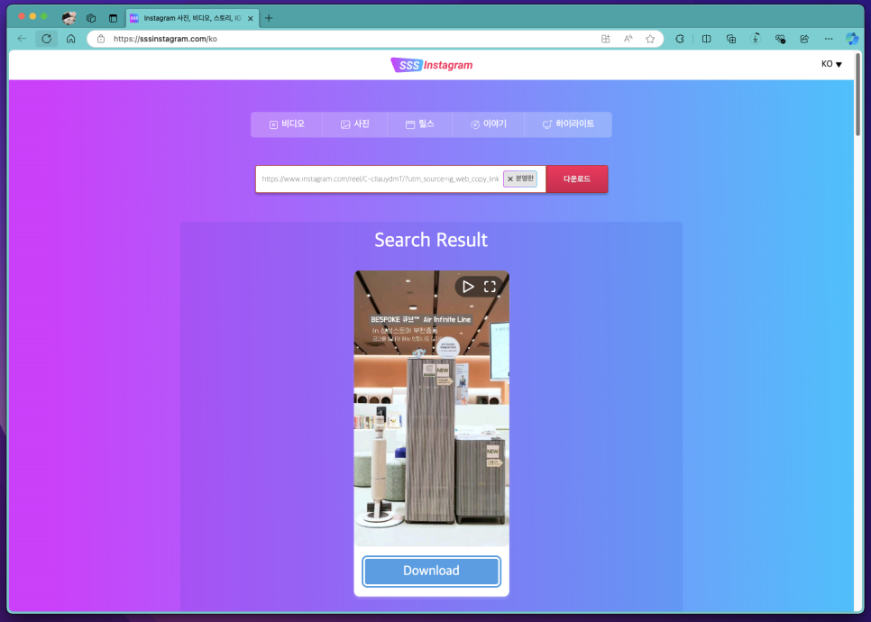Open the browser extensions icon

tap(679, 39)
